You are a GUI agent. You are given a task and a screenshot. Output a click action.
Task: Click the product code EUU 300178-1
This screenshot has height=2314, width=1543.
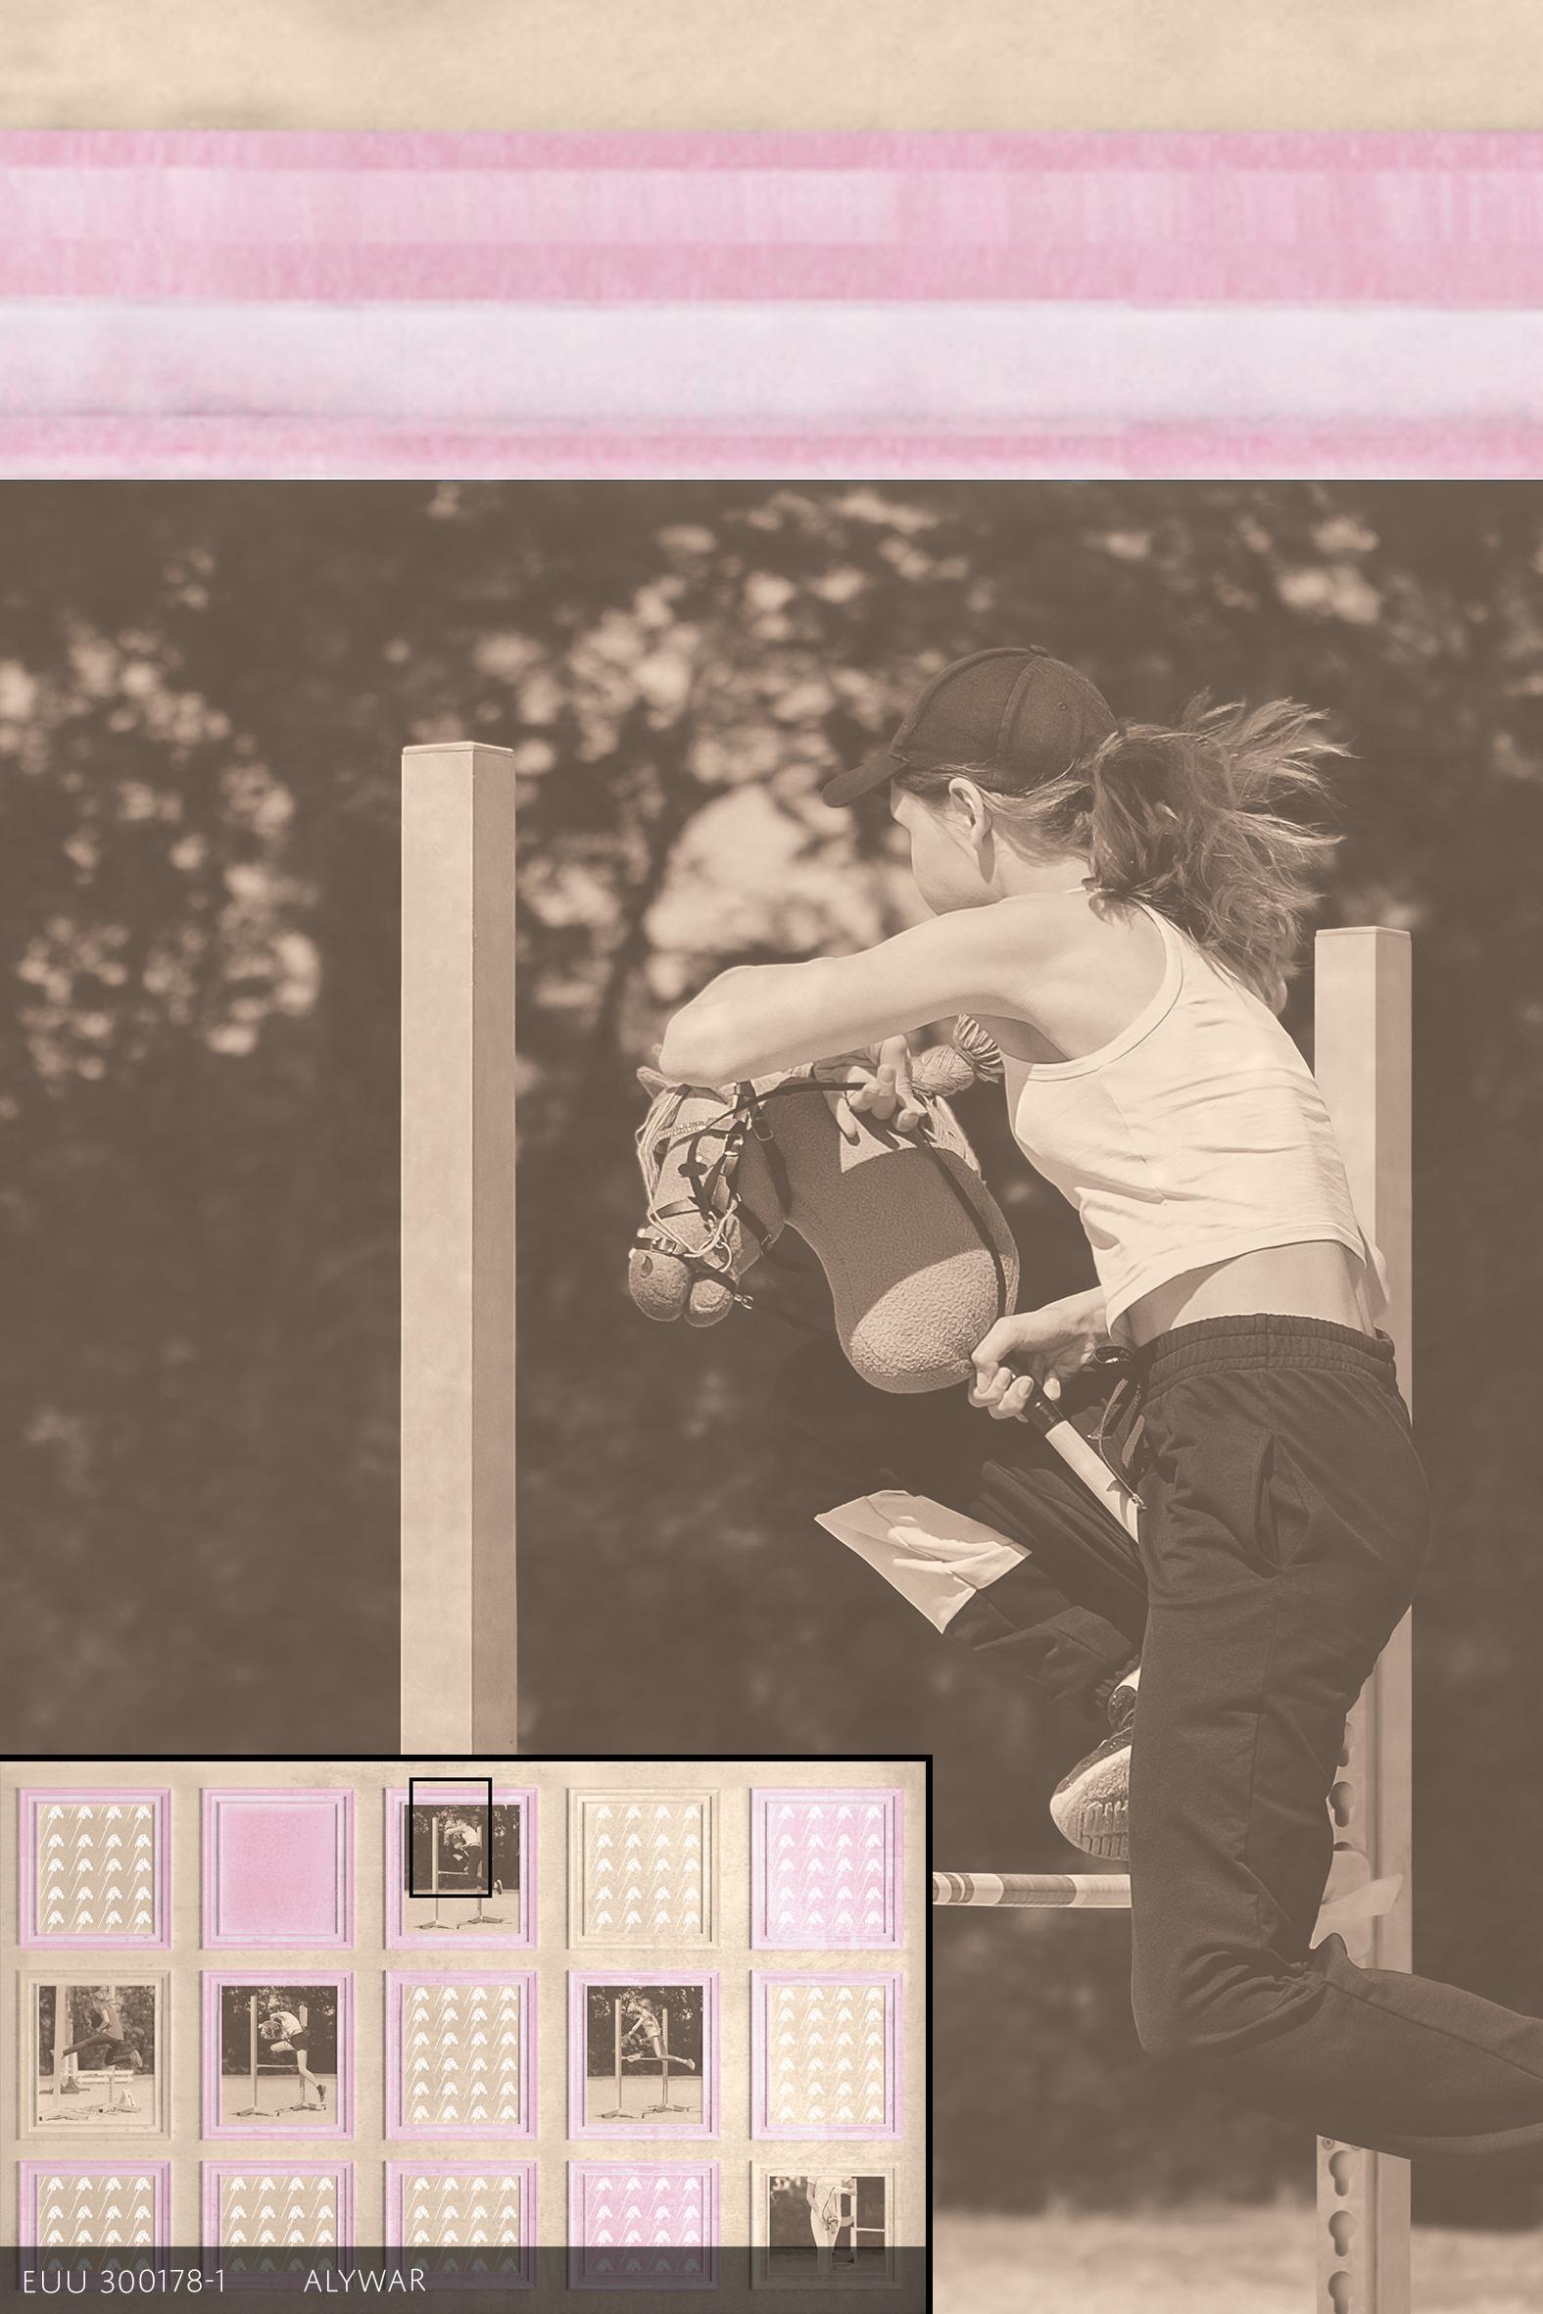(124, 2281)
